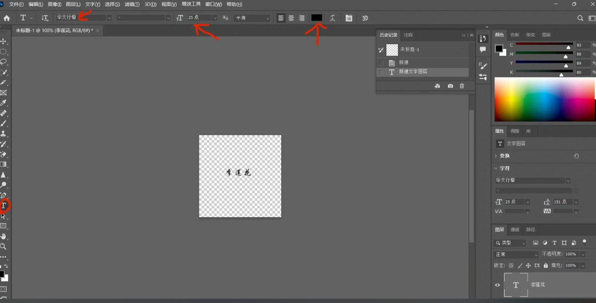The image size is (596, 303).
Task: Filter layers by shape layers
Action: (x=564, y=243)
